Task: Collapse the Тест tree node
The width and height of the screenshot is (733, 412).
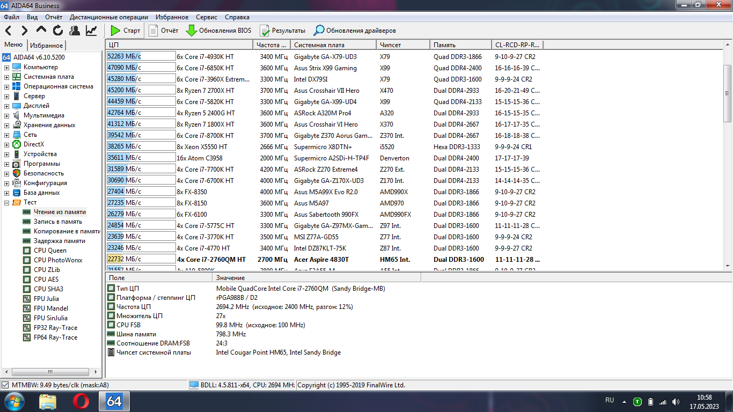Action: (x=6, y=202)
